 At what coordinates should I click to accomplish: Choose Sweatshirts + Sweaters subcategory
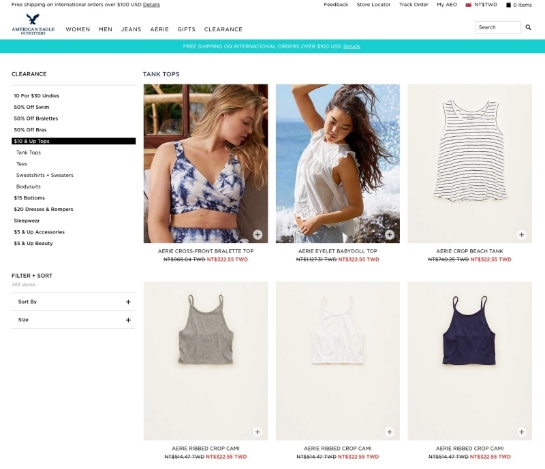pos(45,176)
